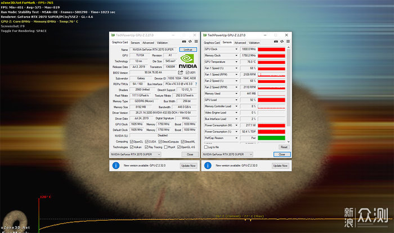Click screenshot camera icon in left GPU-Z window
The height and width of the screenshot is (233, 394).
coord(184,42)
